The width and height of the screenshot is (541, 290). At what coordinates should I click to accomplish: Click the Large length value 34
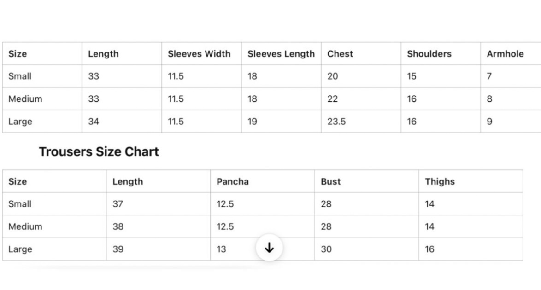[94, 122]
